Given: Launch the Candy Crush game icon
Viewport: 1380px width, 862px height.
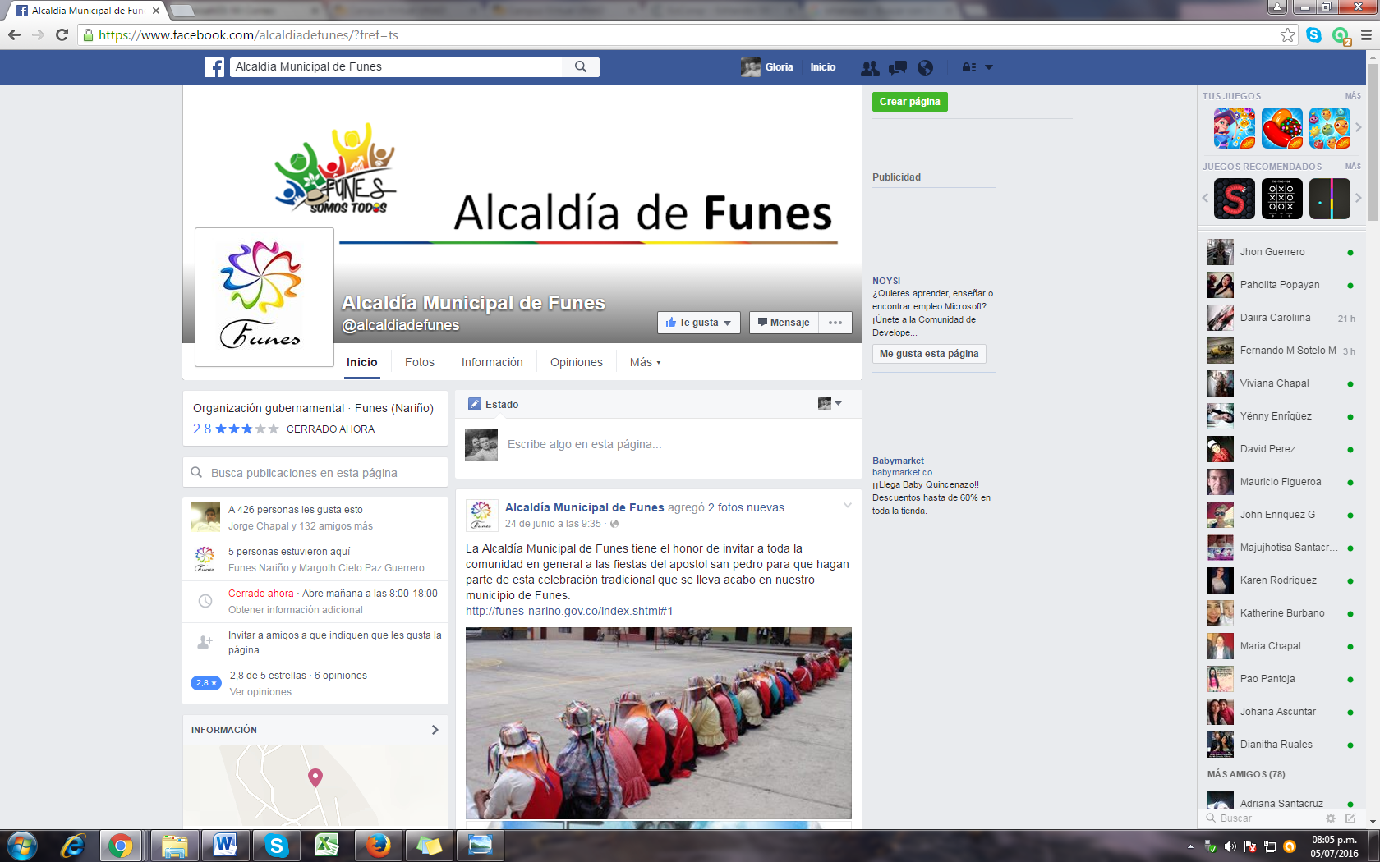Looking at the screenshot, I should coord(1282,128).
